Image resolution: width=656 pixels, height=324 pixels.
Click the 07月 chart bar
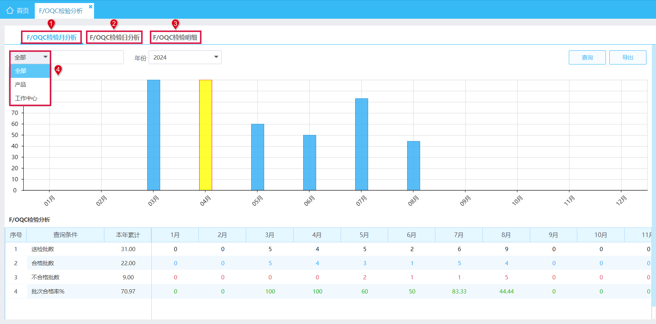pyautogui.click(x=362, y=144)
